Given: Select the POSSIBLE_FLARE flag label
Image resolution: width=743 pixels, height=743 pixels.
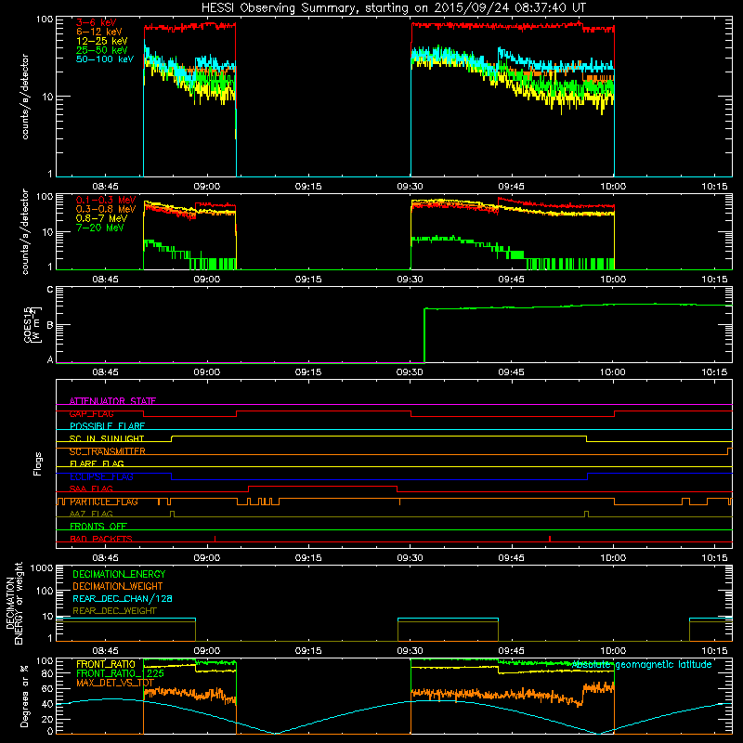Looking at the screenshot, I should (x=107, y=426).
